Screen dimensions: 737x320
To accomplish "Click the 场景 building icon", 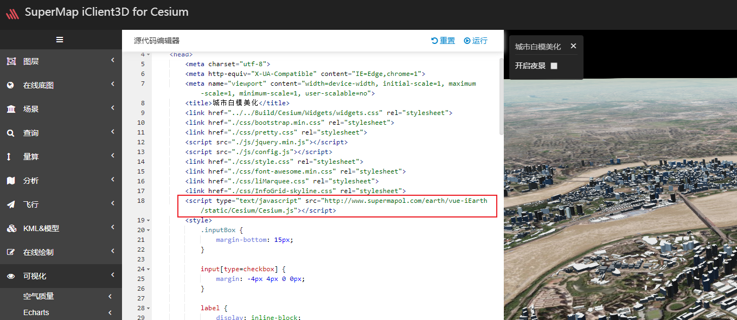I will 11,109.
